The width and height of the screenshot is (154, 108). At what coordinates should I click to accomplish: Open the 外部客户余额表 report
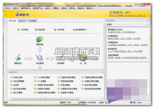pyautogui.click(x=42, y=89)
